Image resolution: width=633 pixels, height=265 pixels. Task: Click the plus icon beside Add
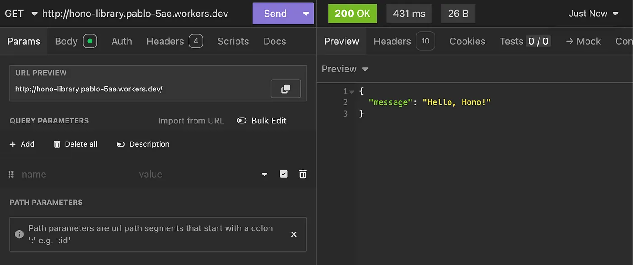pyautogui.click(x=13, y=144)
